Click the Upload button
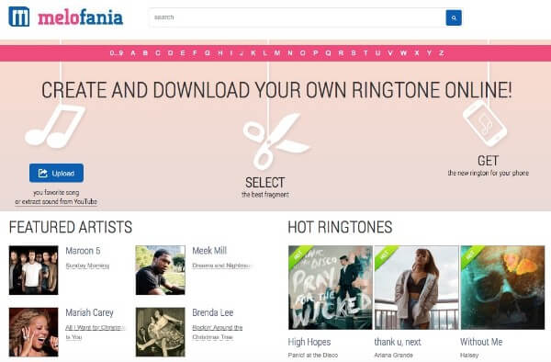This screenshot has width=551, height=362. tap(57, 173)
